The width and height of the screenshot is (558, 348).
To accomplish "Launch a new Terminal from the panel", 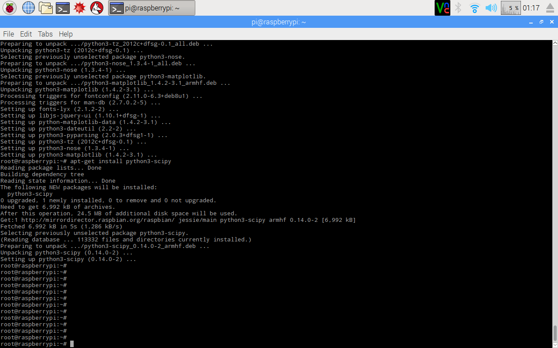I will click(x=63, y=8).
